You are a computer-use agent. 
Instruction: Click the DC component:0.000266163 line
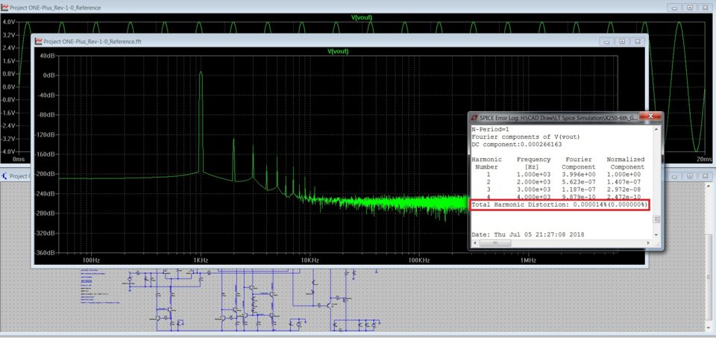pos(516,144)
